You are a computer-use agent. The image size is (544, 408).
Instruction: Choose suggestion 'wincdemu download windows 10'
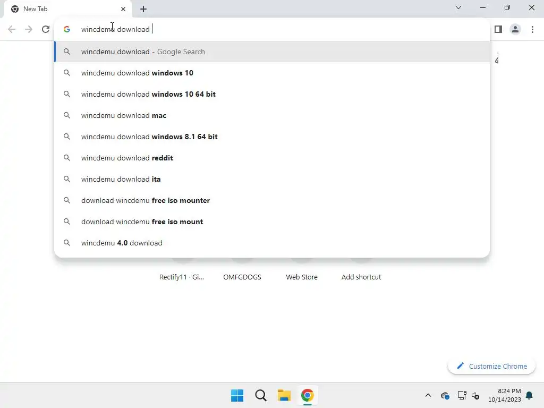tap(272, 73)
